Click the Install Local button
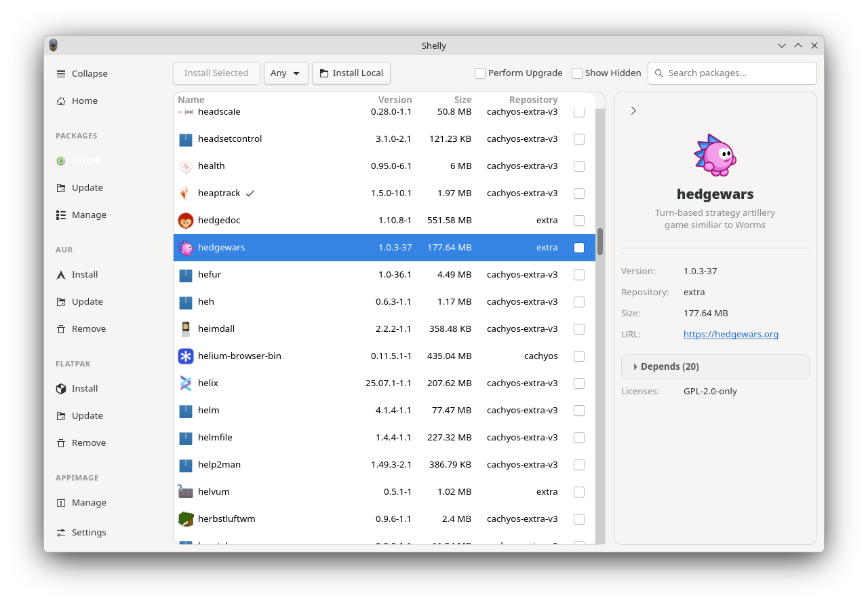Image resolution: width=868 pixels, height=604 pixels. pyautogui.click(x=351, y=73)
